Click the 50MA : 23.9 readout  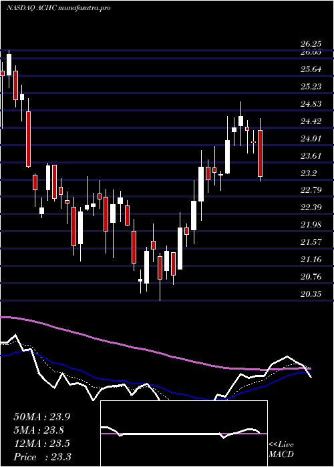coord(42,417)
